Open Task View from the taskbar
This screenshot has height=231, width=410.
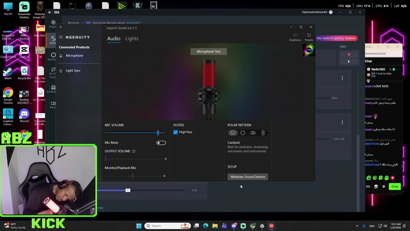pos(196,226)
